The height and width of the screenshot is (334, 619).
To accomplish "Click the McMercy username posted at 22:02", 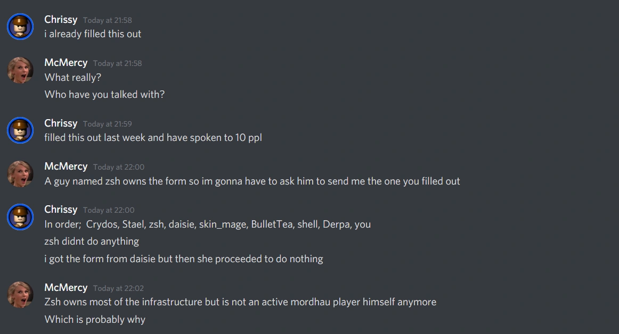I will (66, 288).
